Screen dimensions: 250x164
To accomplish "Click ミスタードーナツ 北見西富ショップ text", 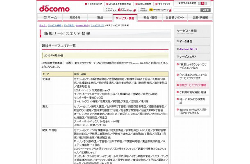I will pyautogui.click(x=92, y=90).
